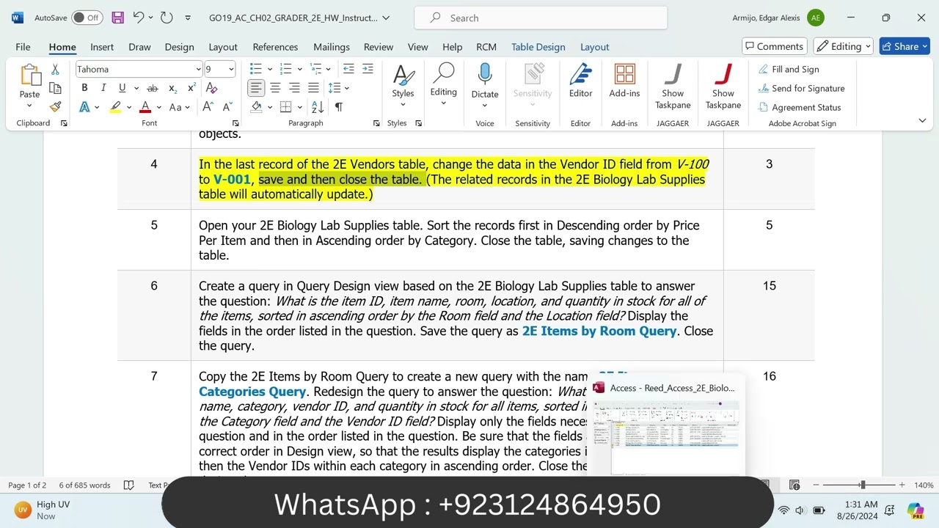This screenshot has height=528, width=939.
Task: Click Decrease Indent icon
Action: click(x=348, y=69)
